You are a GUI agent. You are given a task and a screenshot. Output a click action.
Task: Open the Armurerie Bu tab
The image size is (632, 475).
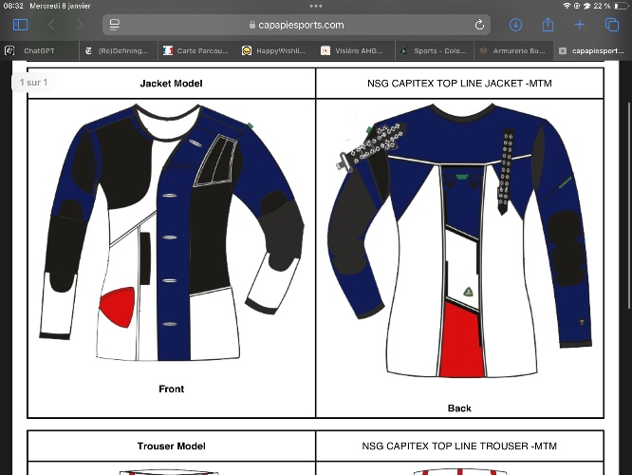tap(513, 51)
